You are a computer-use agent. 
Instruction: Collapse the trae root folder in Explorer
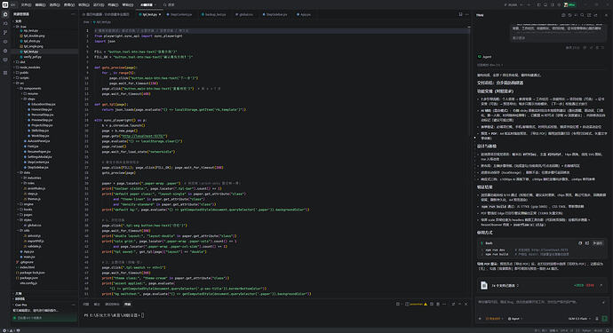pos(20,27)
